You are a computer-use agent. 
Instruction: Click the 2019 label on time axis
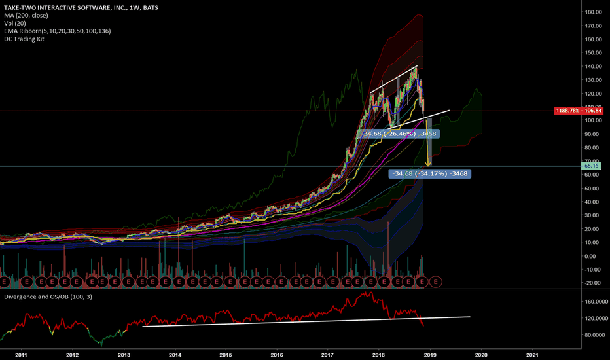point(430,355)
